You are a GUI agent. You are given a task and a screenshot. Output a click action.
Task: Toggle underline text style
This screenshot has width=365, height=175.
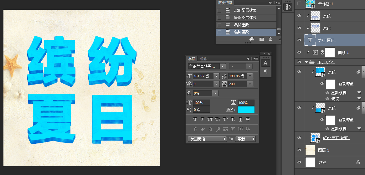240,119
